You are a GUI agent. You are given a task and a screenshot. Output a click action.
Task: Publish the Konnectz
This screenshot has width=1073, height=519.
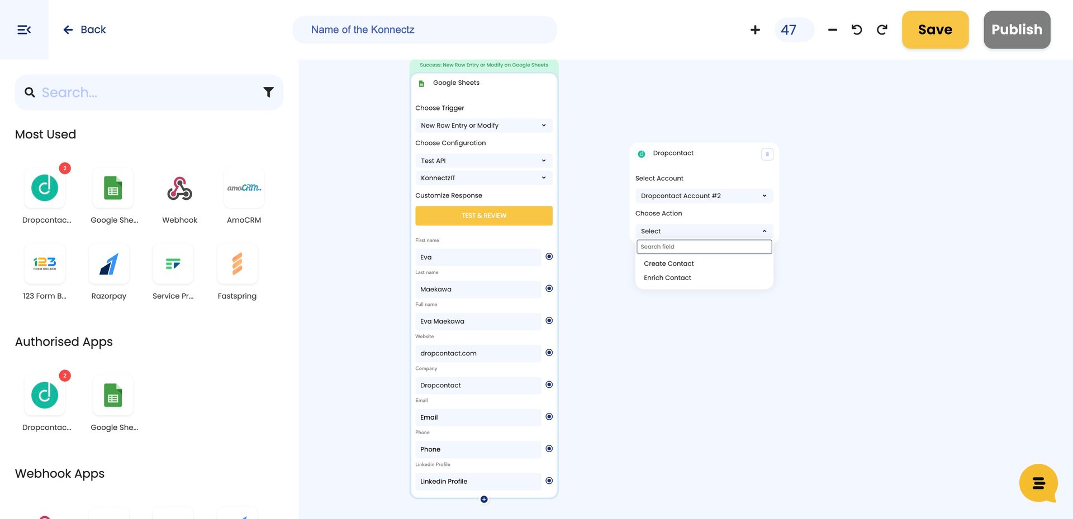coord(1017,30)
